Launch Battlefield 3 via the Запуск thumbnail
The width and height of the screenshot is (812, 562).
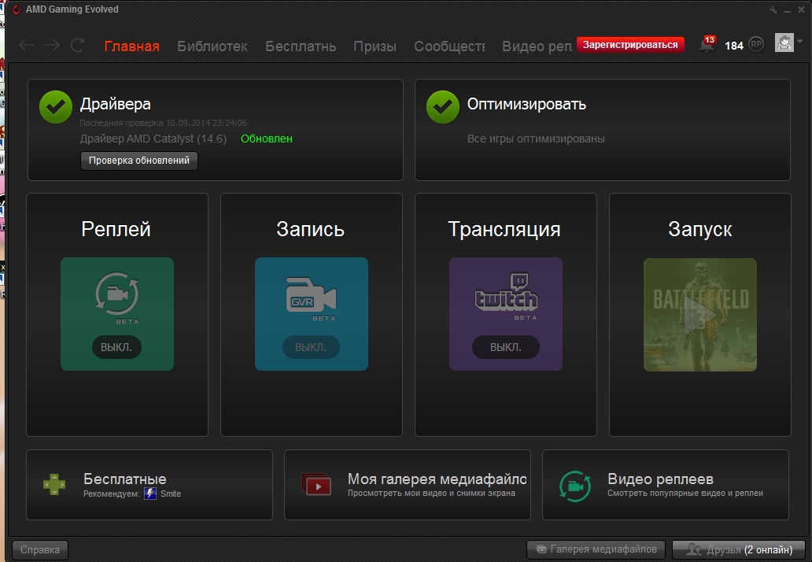coord(700,315)
